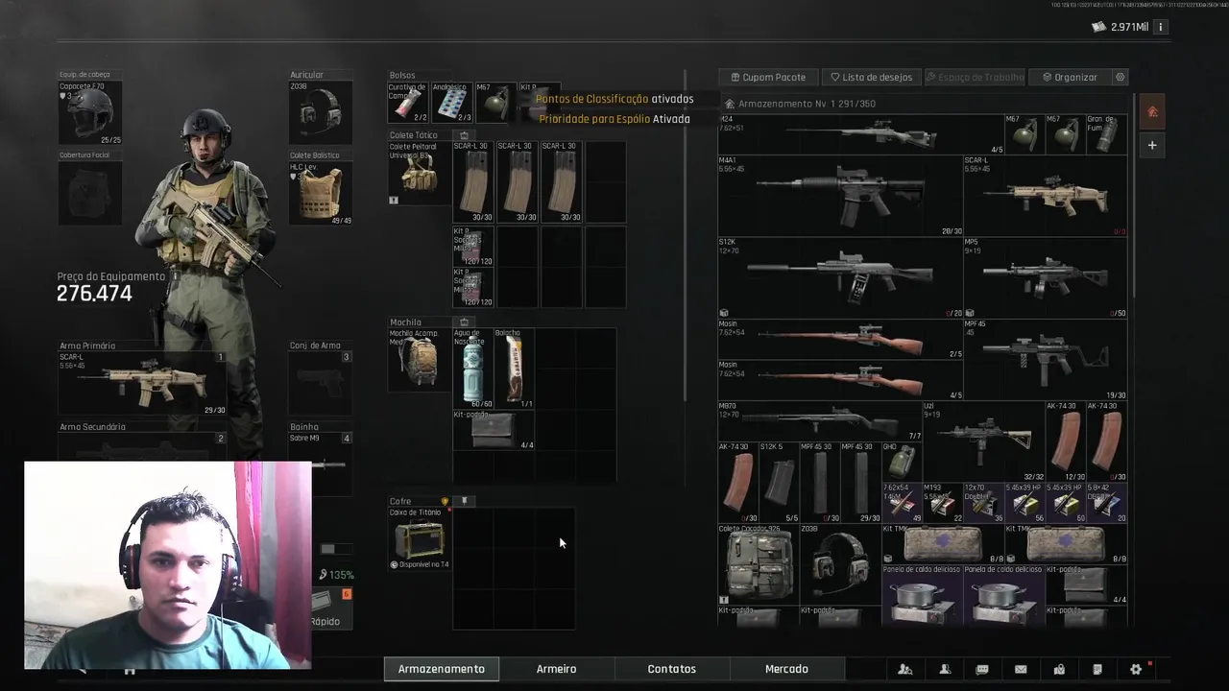Select the 7.62x54 ammo box
1229x691 pixels.
(902, 502)
